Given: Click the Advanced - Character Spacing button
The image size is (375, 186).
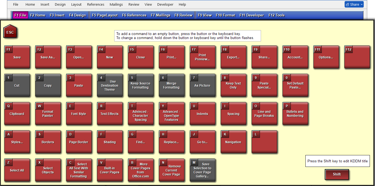Looking at the screenshot, I should (x=141, y=114).
